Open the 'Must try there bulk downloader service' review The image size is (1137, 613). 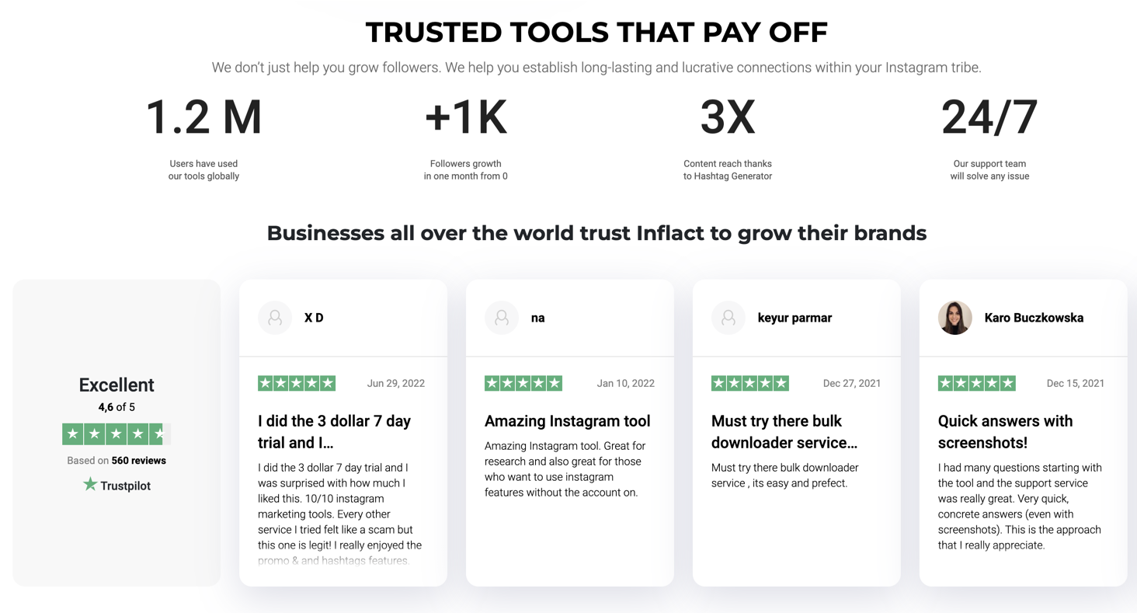784,431
